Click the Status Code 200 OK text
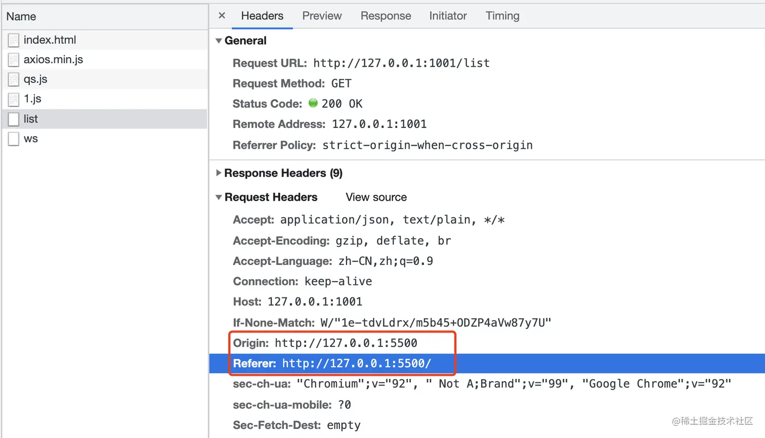 click(342, 104)
